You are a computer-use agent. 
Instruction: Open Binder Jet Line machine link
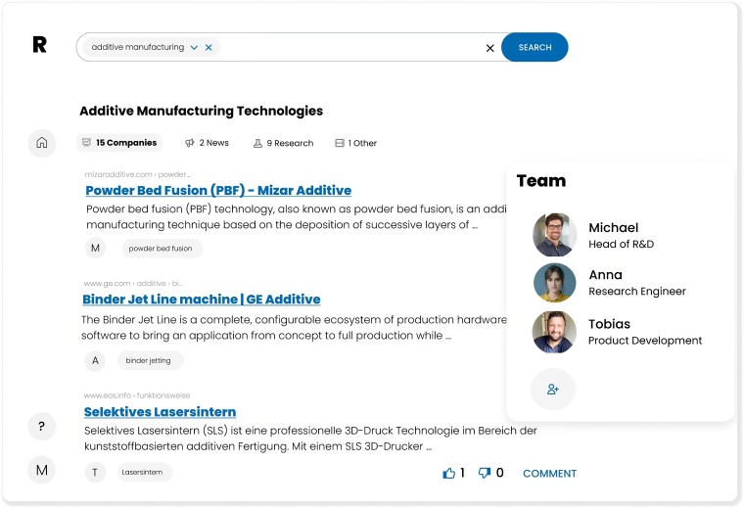202,300
